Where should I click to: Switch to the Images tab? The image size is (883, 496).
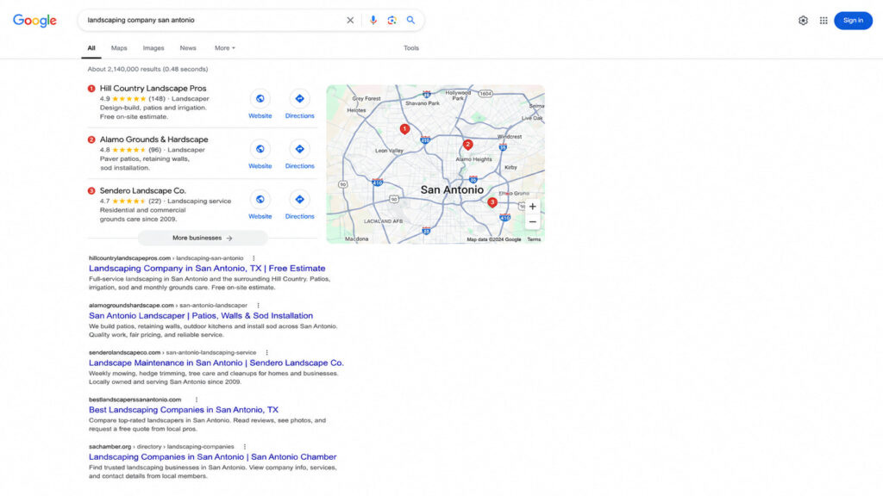[x=153, y=48]
